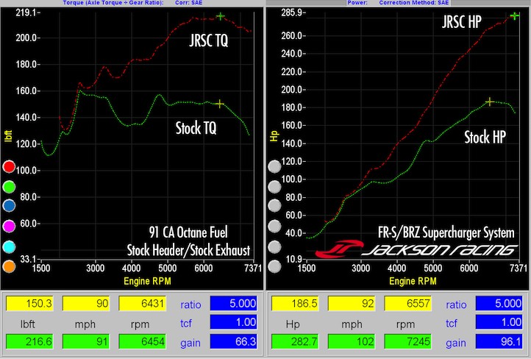Click the green 282.7 Hp value field
Image resolution: width=531 pixels, height=359 pixels.
tap(296, 341)
